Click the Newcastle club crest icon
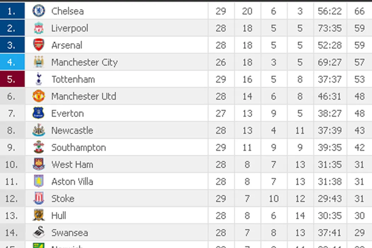 coord(38,130)
